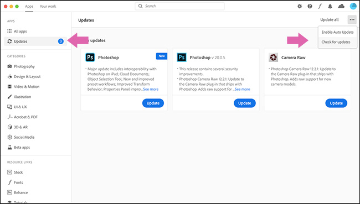The height and width of the screenshot is (204, 360).
Task: Click See more in Photoshop v 20.0.5 card
Action: 243,89
